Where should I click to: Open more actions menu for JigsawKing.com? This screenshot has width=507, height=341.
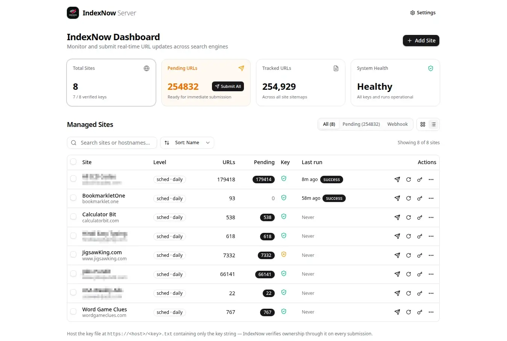click(x=431, y=255)
